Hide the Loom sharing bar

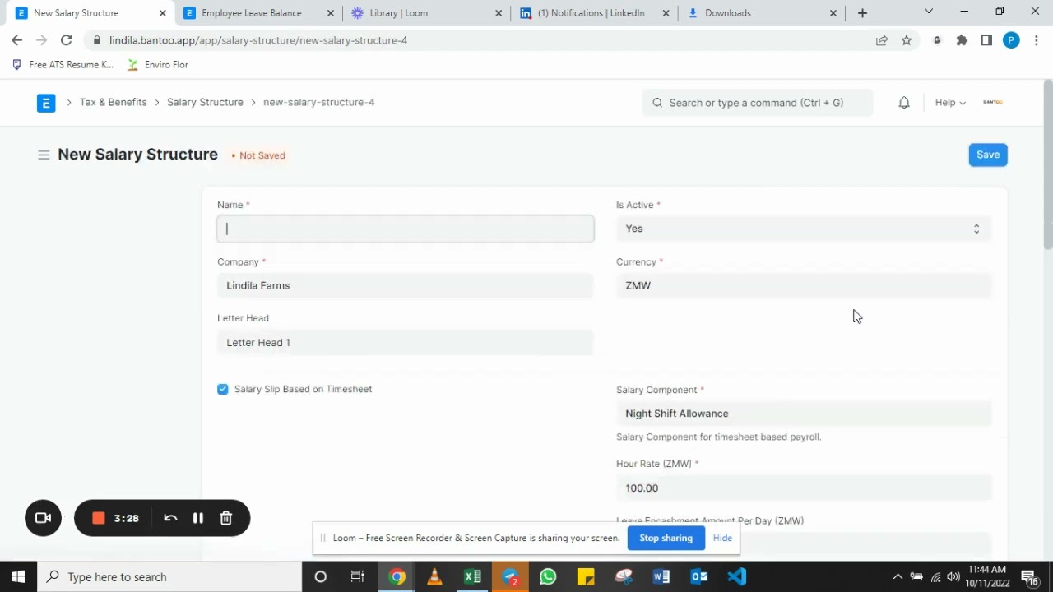tap(722, 538)
